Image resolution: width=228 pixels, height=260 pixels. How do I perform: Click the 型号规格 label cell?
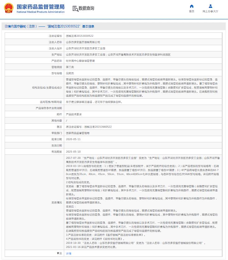point(34,73)
